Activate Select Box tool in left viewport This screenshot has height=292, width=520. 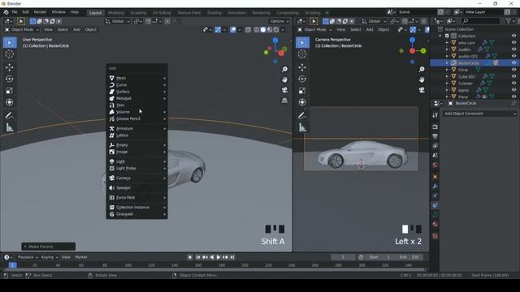click(9, 42)
